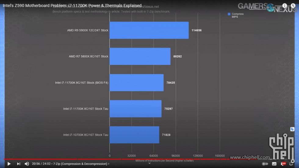This screenshot has height=168, width=299.
Task: Skip to the next video
Action: tap(19, 164)
